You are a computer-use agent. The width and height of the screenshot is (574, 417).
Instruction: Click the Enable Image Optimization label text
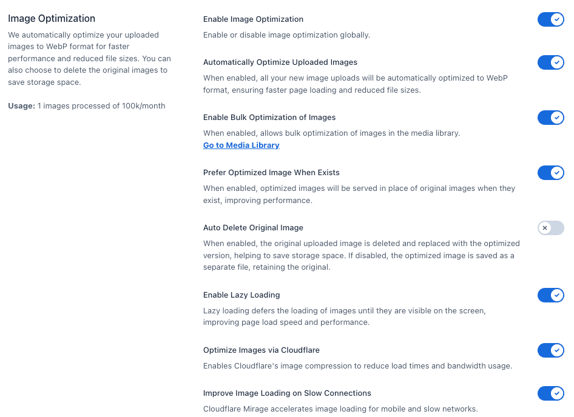[253, 19]
